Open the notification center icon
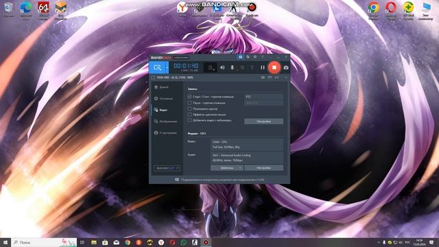 [431, 242]
